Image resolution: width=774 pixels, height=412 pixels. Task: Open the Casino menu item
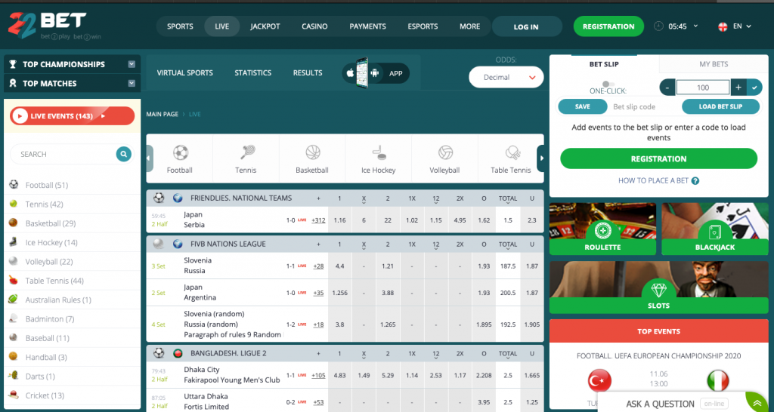click(314, 26)
